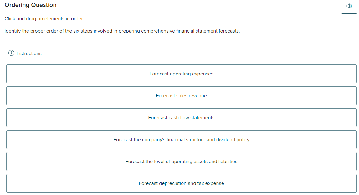
Task: Select the second element, Forecast sales revenue
Action: coord(181,96)
